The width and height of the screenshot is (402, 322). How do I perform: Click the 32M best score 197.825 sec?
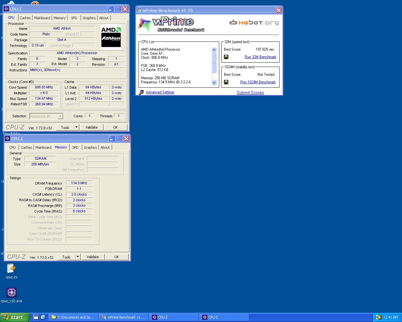(x=265, y=49)
